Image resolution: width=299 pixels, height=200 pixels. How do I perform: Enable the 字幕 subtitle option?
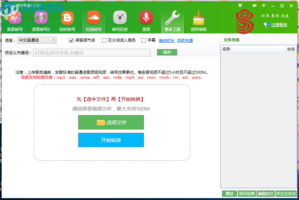click(144, 41)
